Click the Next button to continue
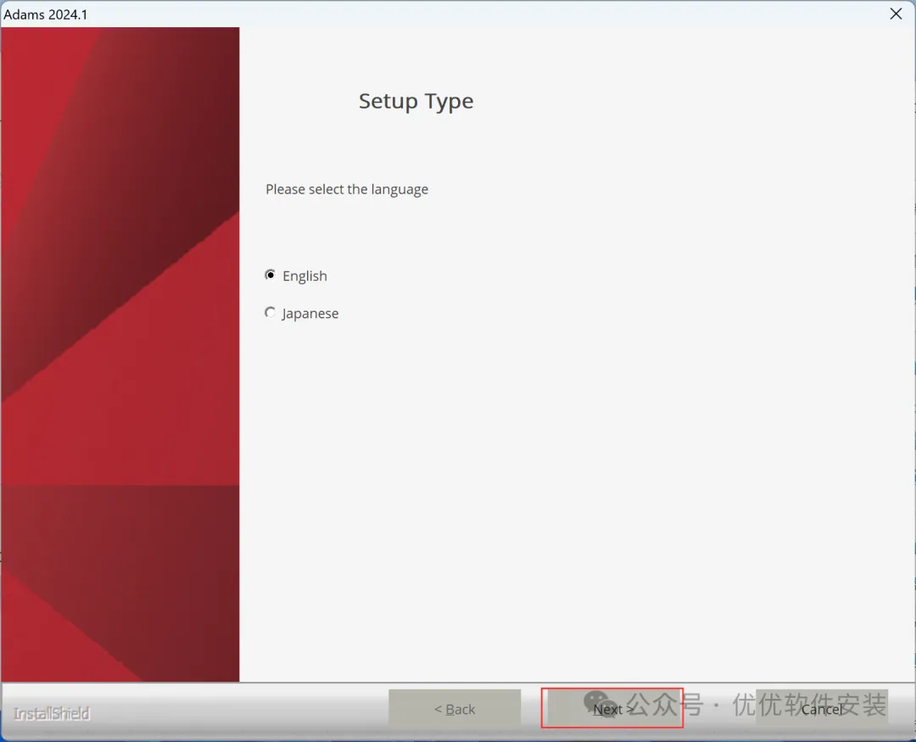The width and height of the screenshot is (916, 742). pyautogui.click(x=612, y=709)
